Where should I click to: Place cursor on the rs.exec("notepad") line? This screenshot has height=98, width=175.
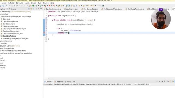71,30
